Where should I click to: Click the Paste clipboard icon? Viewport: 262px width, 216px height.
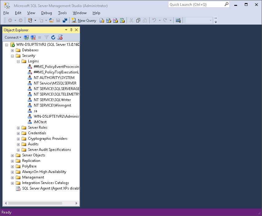[145, 20]
